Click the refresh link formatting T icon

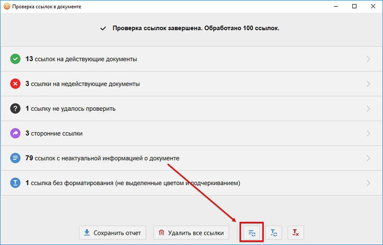(x=274, y=233)
